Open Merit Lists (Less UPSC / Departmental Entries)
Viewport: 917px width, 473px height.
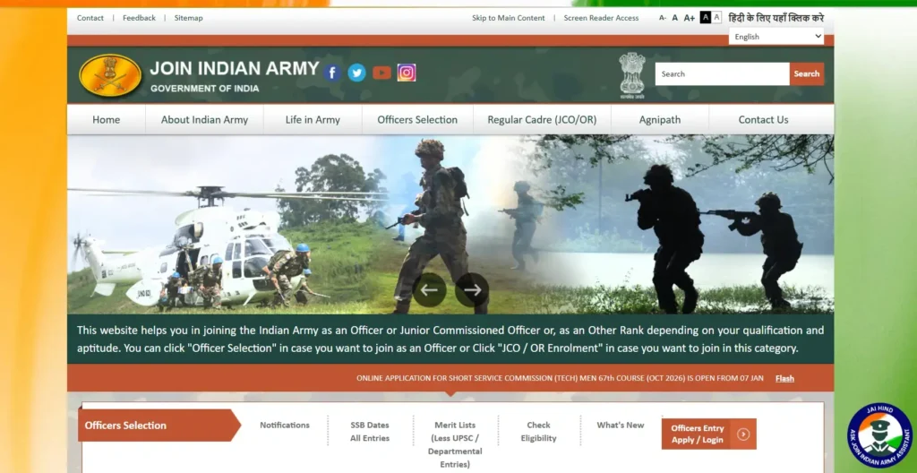tap(455, 444)
